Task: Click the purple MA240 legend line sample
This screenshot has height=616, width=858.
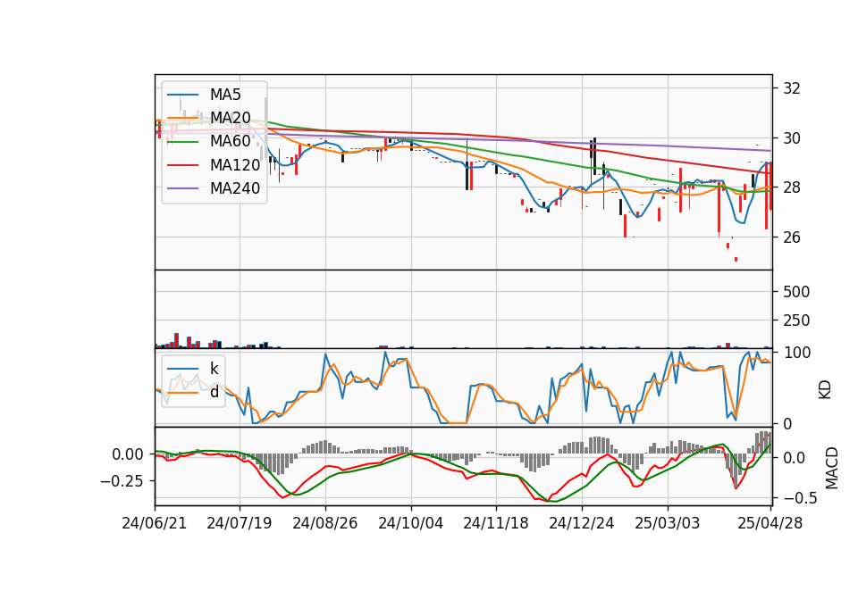Action: pyautogui.click(x=182, y=188)
